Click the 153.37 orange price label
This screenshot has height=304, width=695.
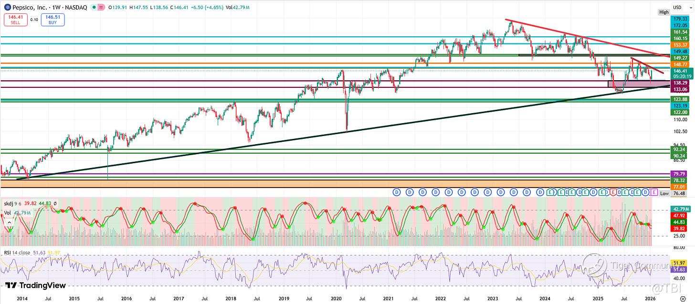680,44
